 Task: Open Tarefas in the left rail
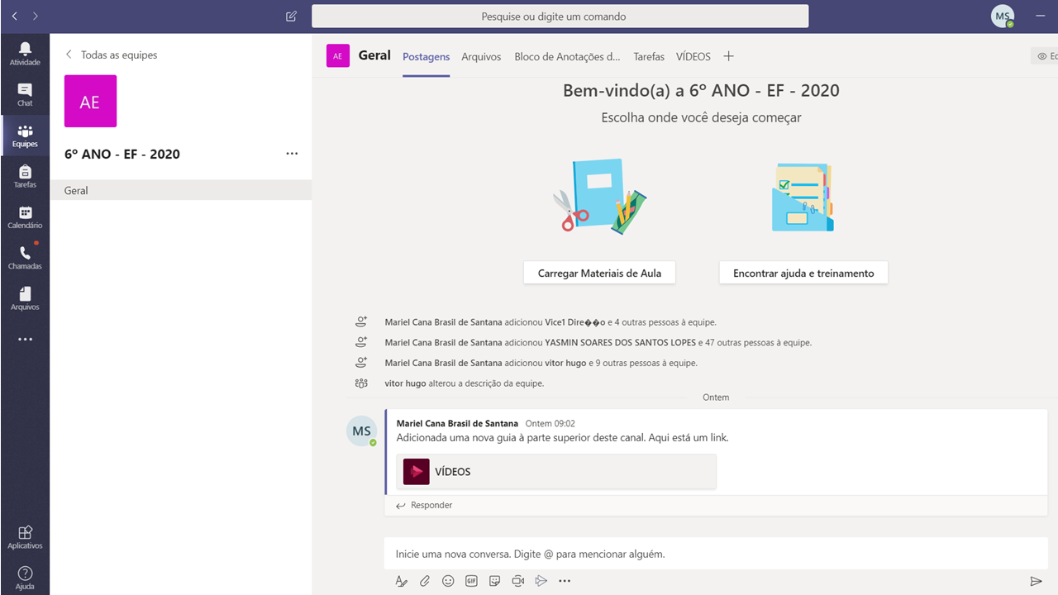pos(25,176)
